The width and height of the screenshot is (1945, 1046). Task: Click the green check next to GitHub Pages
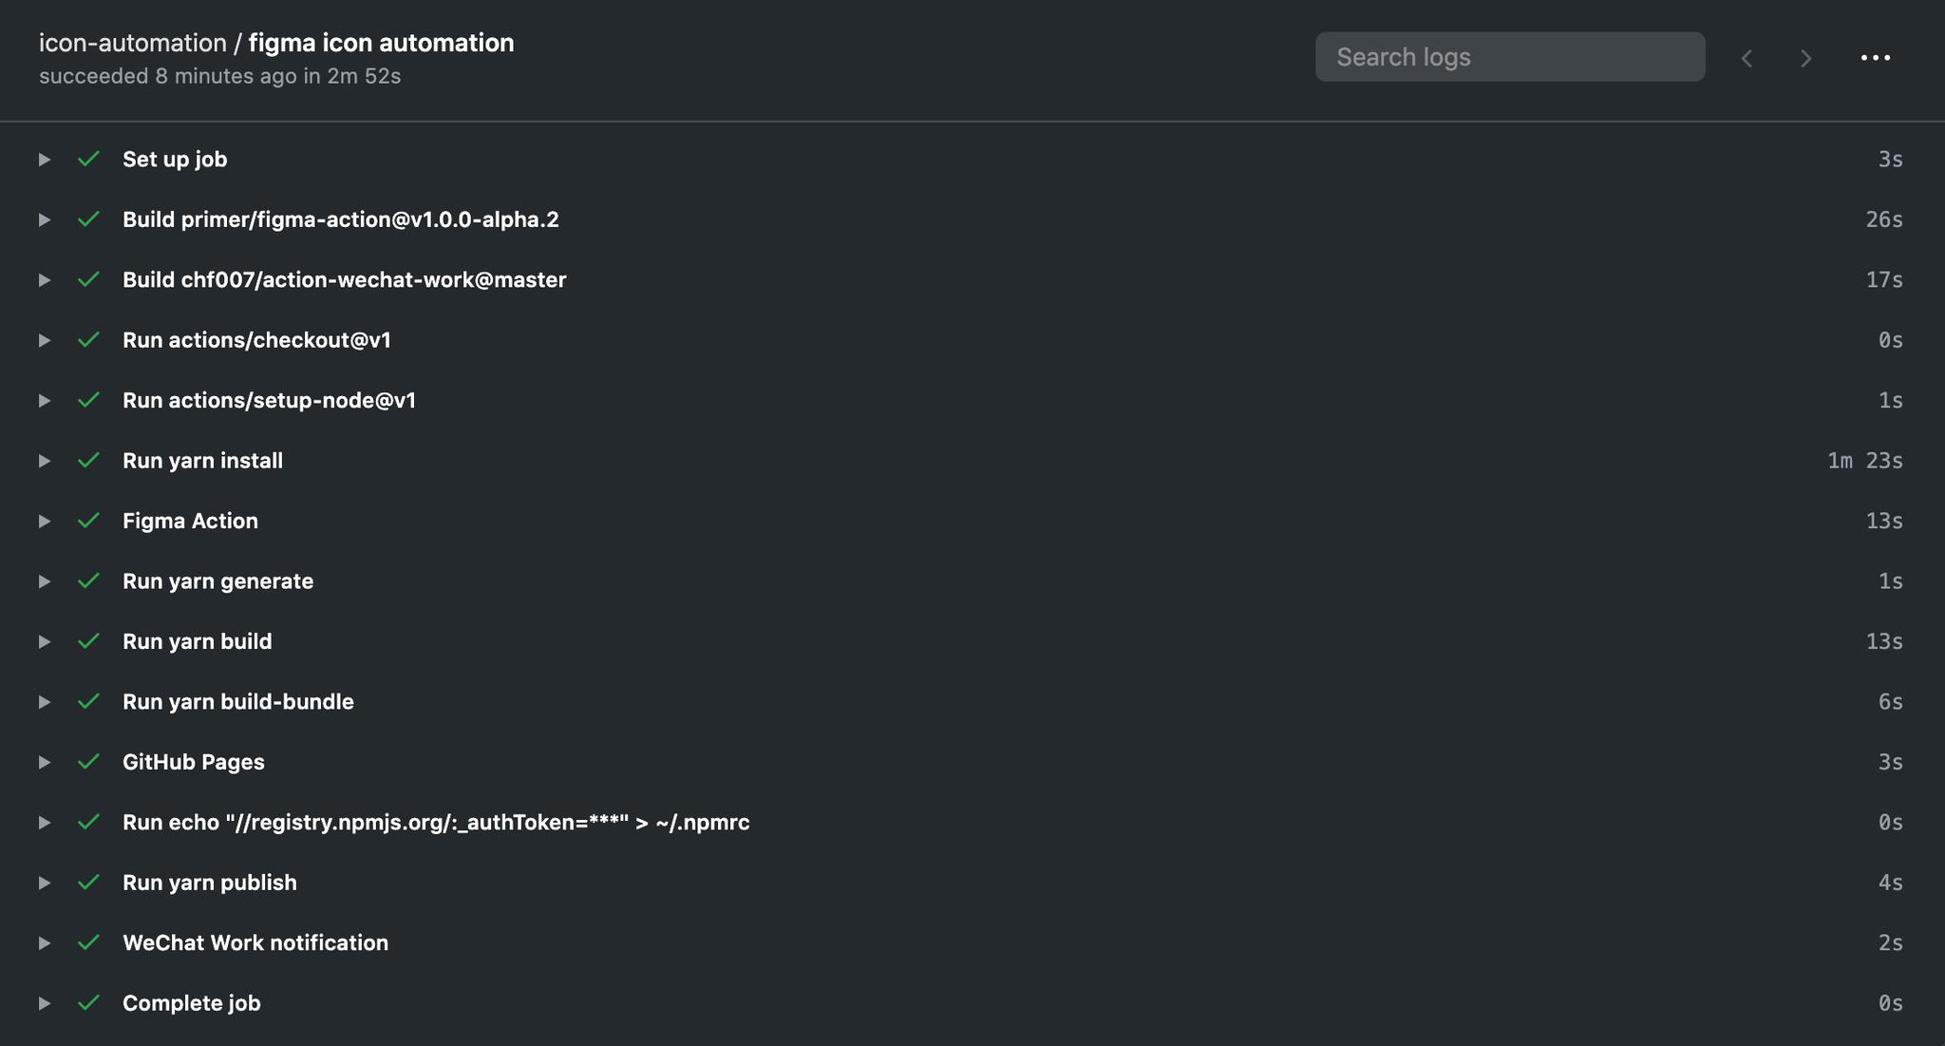[x=89, y=761]
